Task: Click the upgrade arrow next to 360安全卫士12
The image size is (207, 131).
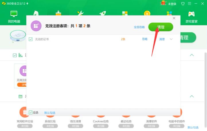Action: click(x=27, y=3)
